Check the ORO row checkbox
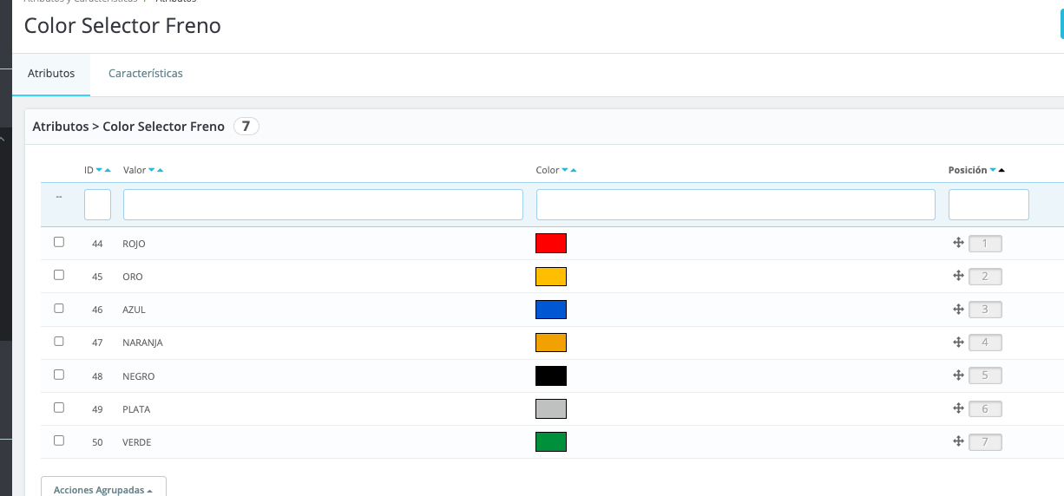The height and width of the screenshot is (496, 1064). coord(59,275)
